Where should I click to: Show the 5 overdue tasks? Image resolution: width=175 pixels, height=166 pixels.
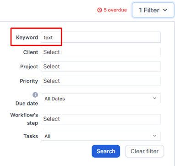click(112, 10)
